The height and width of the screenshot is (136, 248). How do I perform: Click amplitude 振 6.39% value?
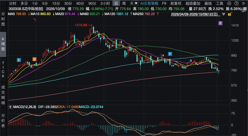coord(233,9)
